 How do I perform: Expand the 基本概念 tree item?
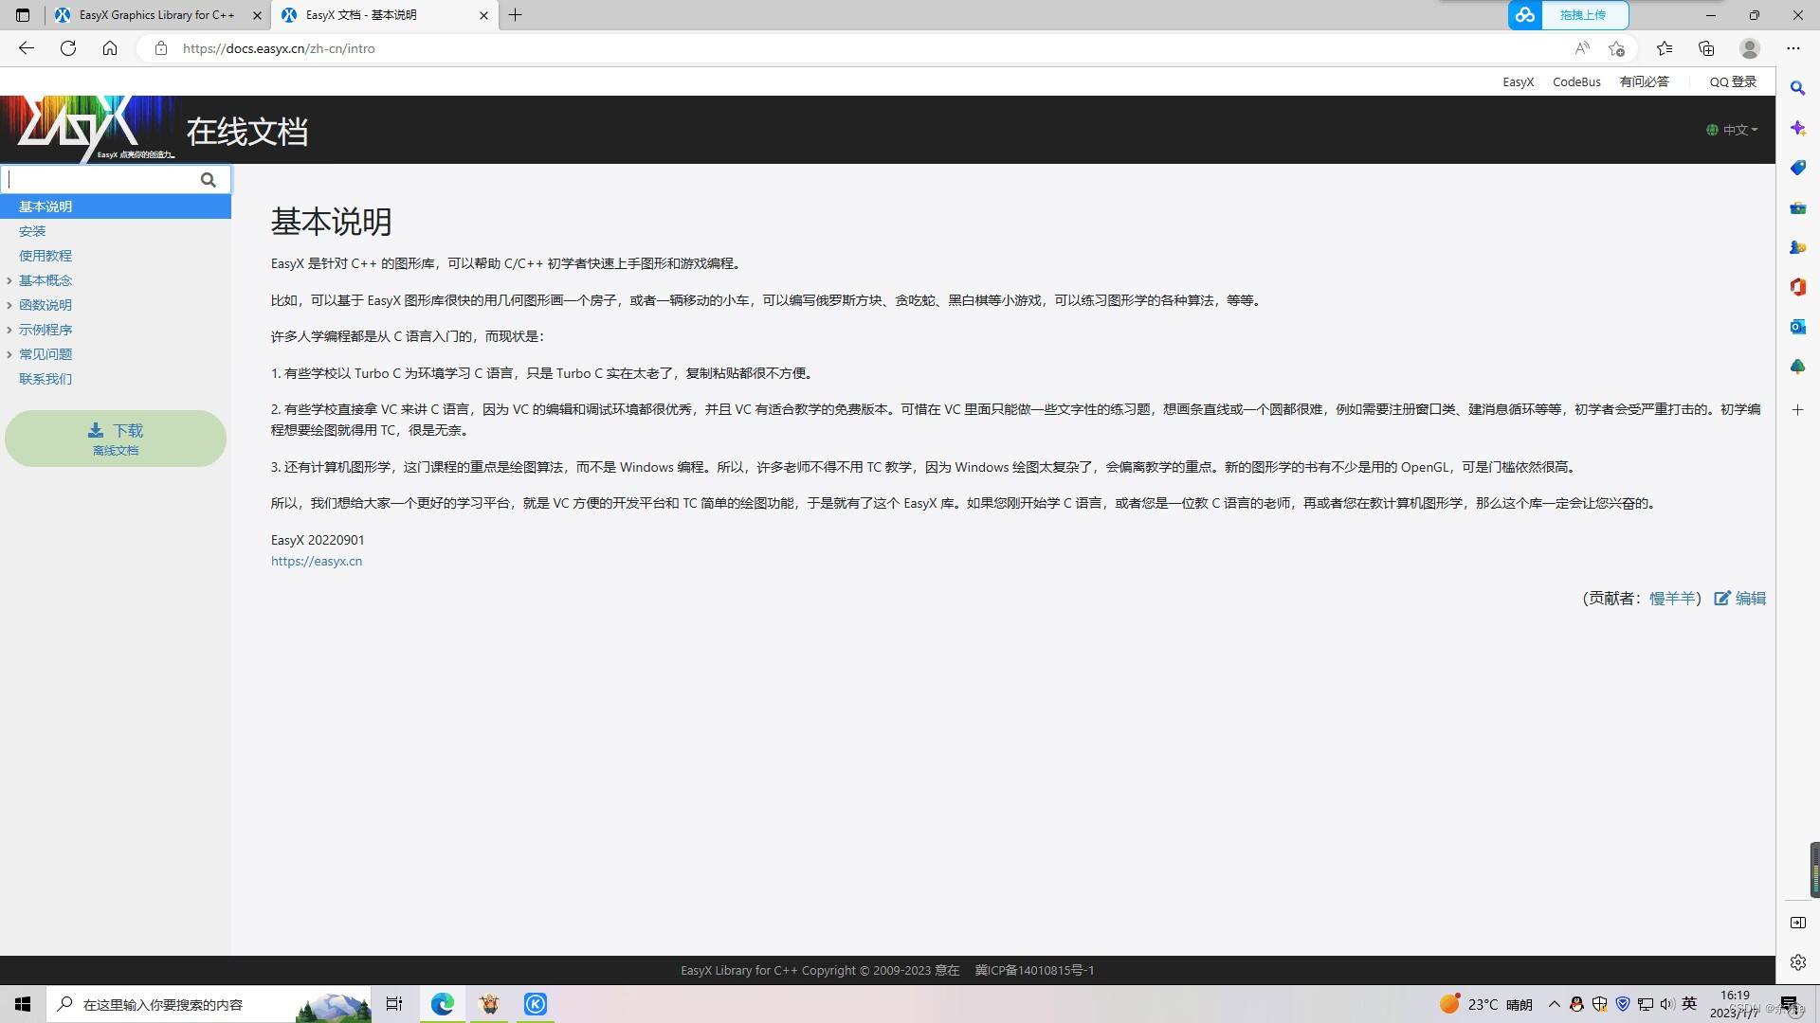9,280
